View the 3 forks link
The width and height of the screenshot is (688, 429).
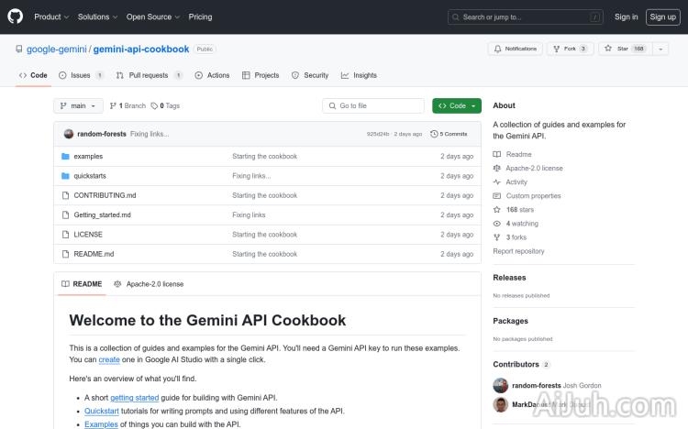pyautogui.click(x=510, y=237)
